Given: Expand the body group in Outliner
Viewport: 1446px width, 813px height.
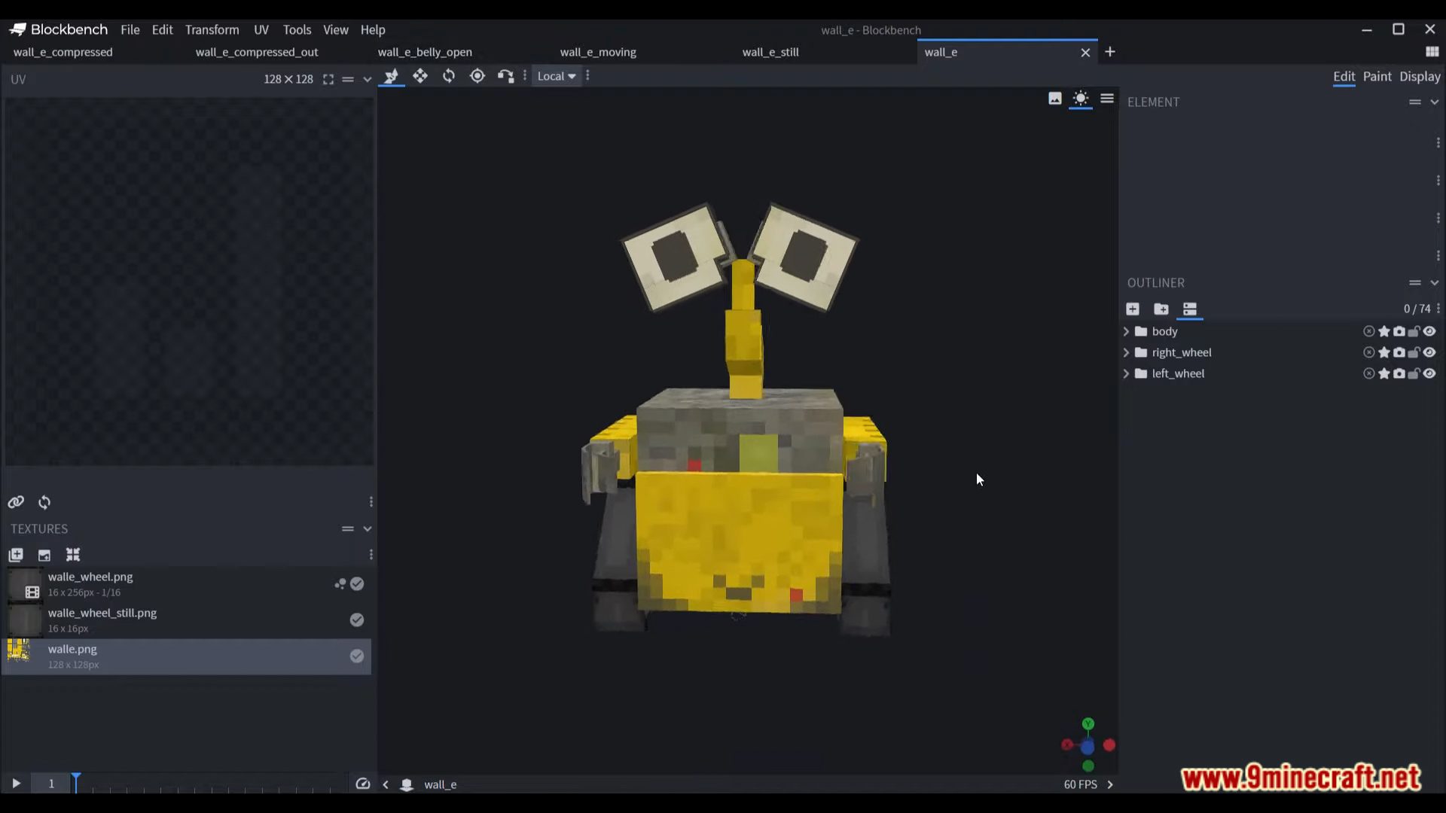Looking at the screenshot, I should point(1126,330).
